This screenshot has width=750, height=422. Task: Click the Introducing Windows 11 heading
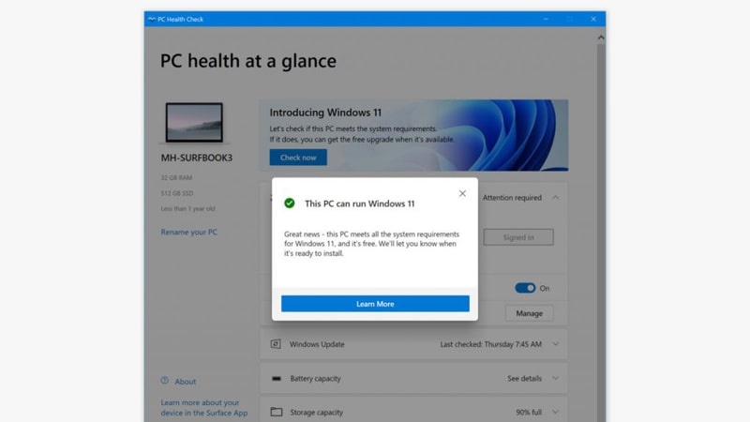[325, 113]
